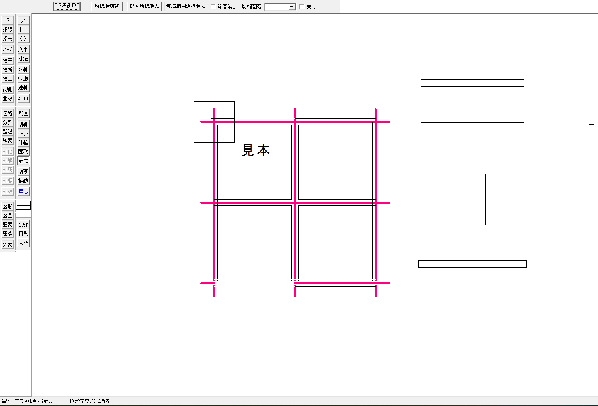Select the 2.5D tool
Screen dimensions: 598x406
23,225
